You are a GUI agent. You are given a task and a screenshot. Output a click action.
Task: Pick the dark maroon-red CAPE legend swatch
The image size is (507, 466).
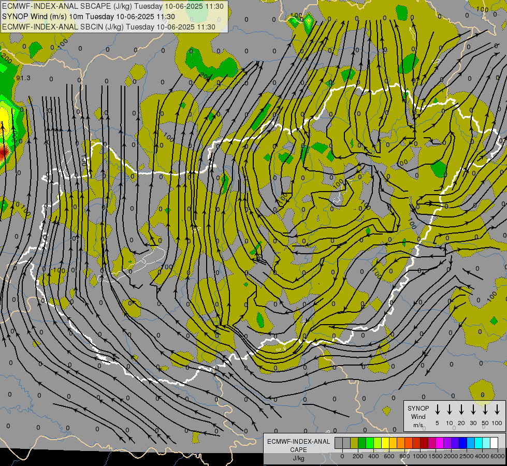[x=425, y=443]
